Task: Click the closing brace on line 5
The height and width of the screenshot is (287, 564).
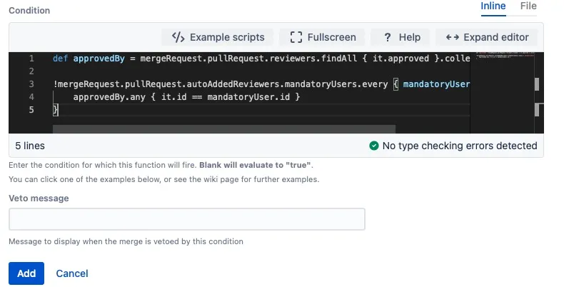Action: [x=56, y=110]
